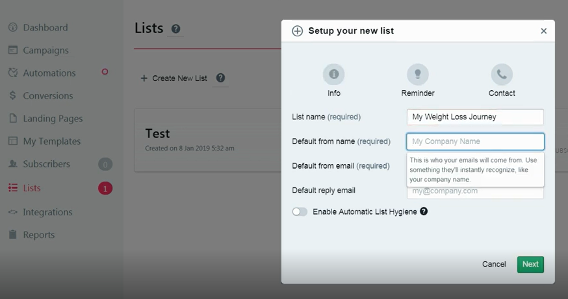
Task: Click the Info step icon
Action: click(333, 74)
